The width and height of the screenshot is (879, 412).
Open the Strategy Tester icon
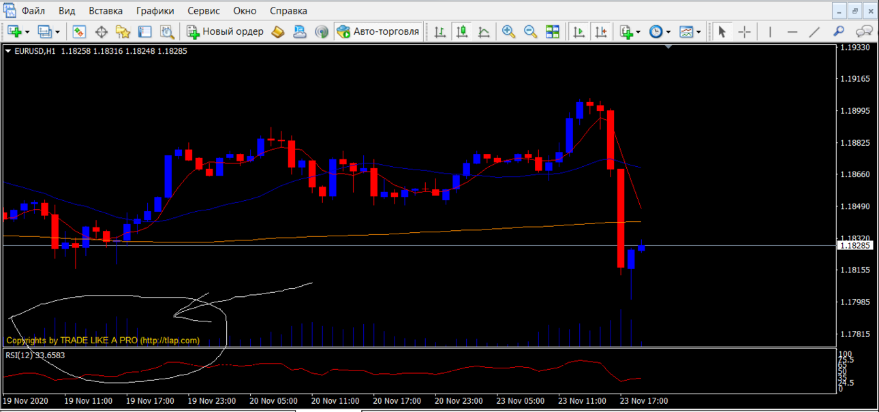point(166,31)
